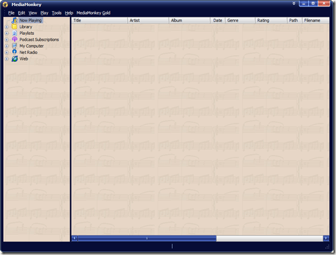This screenshot has width=336, height=255.
Task: Click the MediaMonkey logo in title bar
Action: [5, 4]
